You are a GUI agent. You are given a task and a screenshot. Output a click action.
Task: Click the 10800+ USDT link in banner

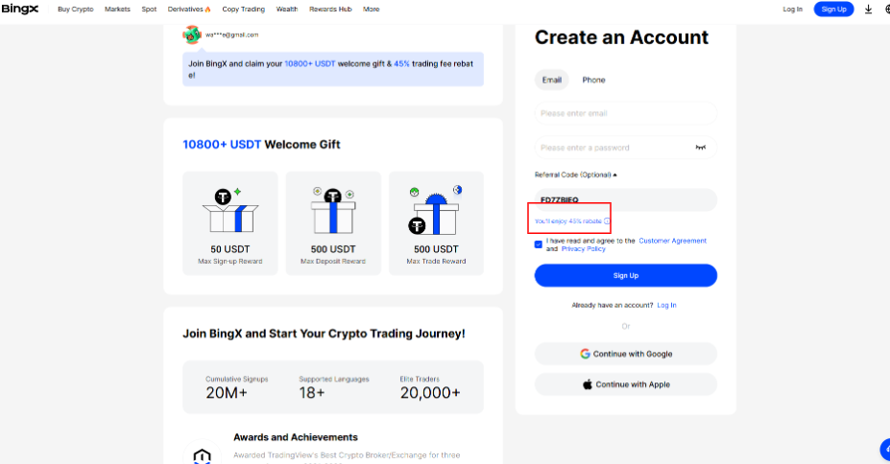click(310, 63)
